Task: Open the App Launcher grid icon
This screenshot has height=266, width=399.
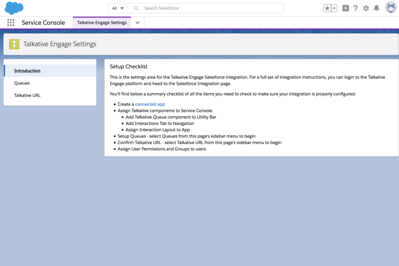Action: click(x=11, y=23)
